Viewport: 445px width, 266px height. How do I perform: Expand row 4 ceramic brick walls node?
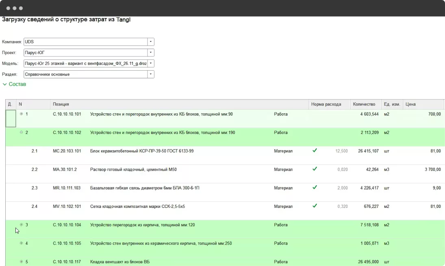point(22,243)
